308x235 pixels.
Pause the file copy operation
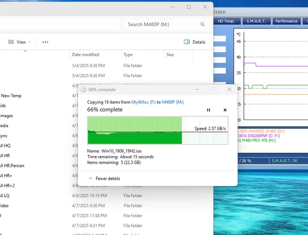point(208,110)
